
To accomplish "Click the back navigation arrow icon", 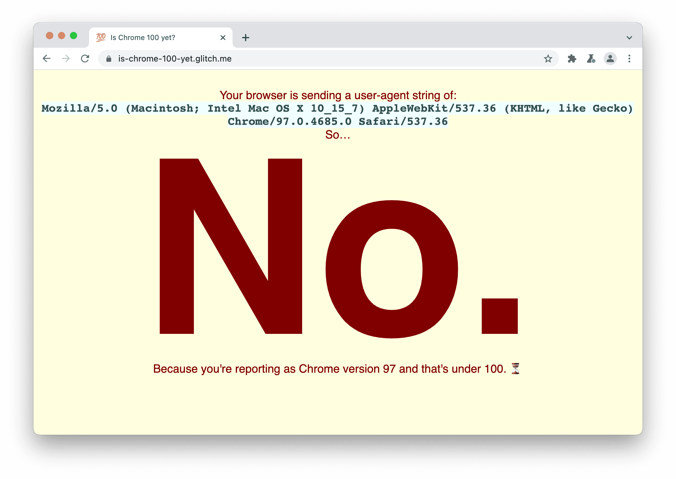I will pyautogui.click(x=47, y=58).
